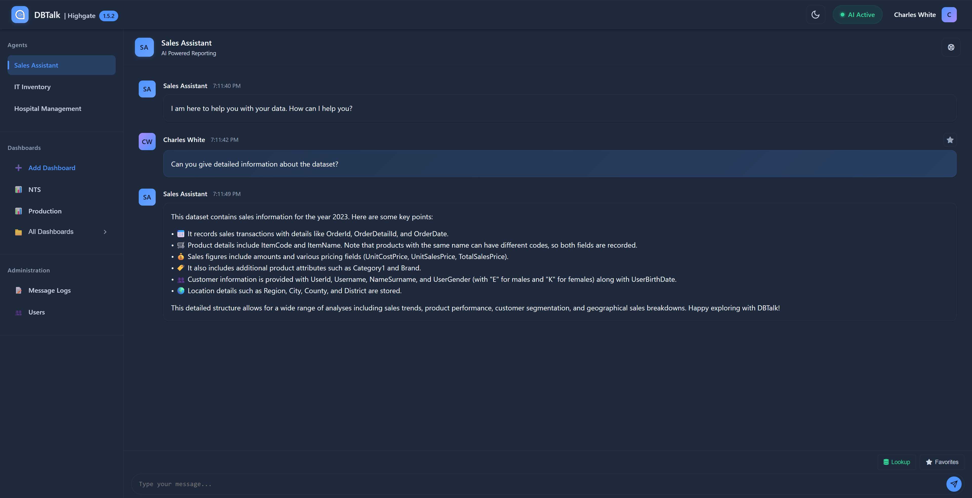The height and width of the screenshot is (498, 972).
Task: Click the AI Active status indicator
Action: 857,15
